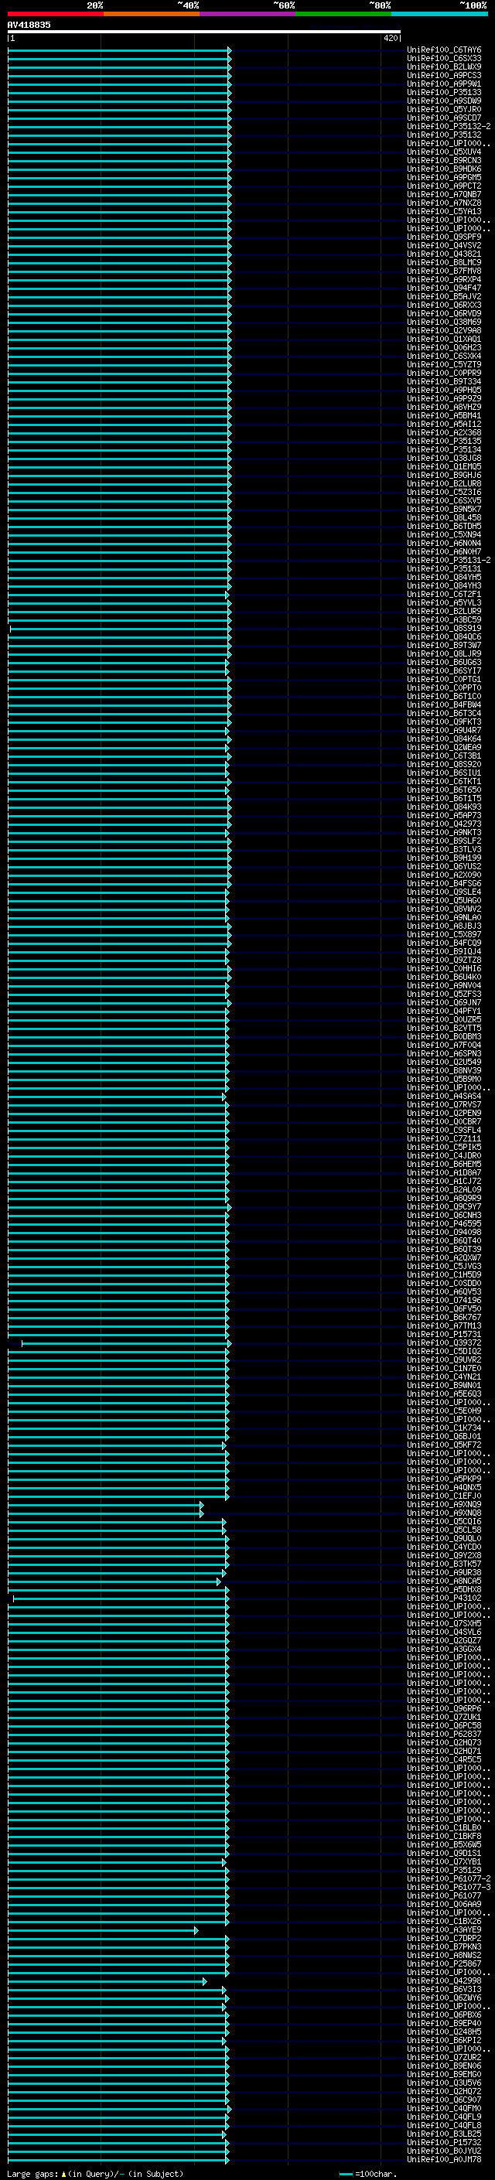The width and height of the screenshot is (495, 2180).
Task: Click the query end position label 420
Action: click(390, 38)
